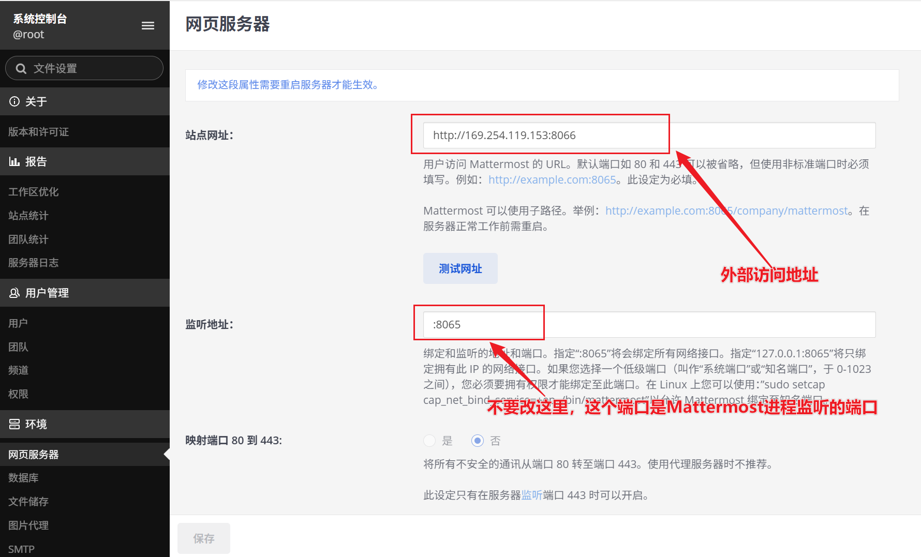Image resolution: width=921 pixels, height=557 pixels.
Task: Click the 监听地址 label
Action: click(x=210, y=325)
